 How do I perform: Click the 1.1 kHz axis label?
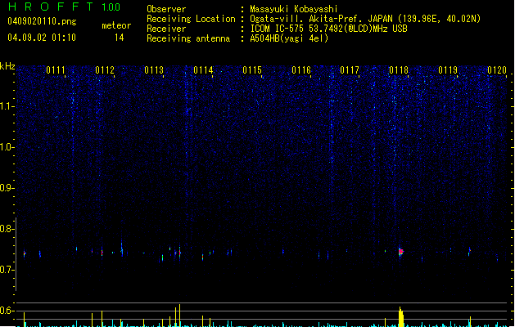click(x=7, y=106)
